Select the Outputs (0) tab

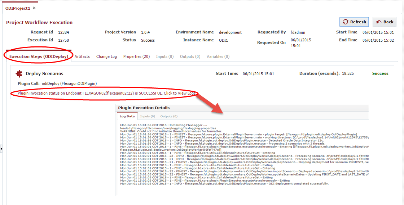pos(190,56)
